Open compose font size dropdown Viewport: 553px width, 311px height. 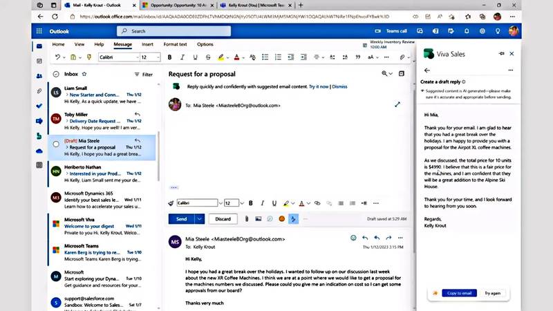(241, 203)
